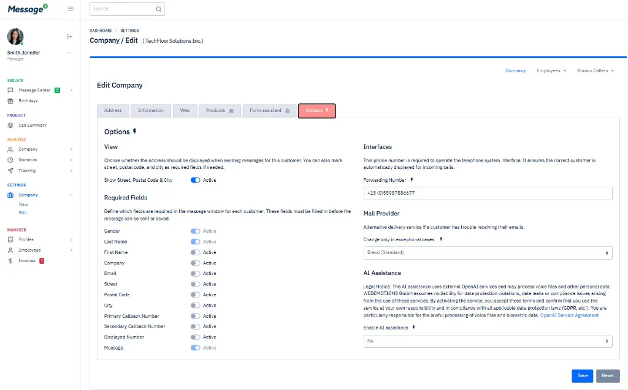
Task: Open the Employees dropdown in top right
Action: pyautogui.click(x=551, y=71)
